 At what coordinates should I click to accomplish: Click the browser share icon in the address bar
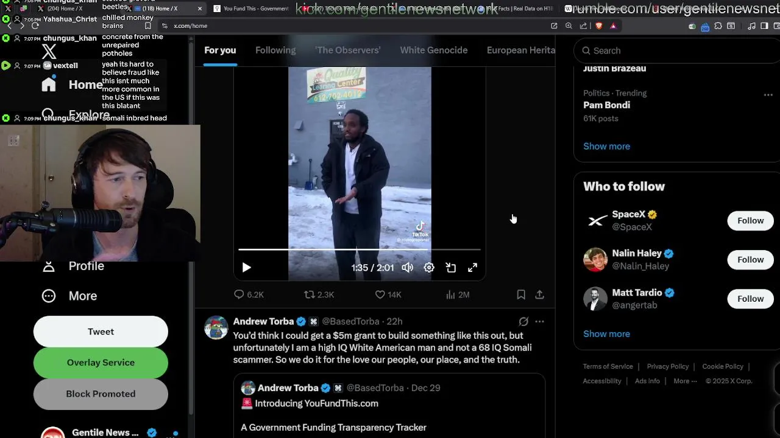(x=584, y=26)
